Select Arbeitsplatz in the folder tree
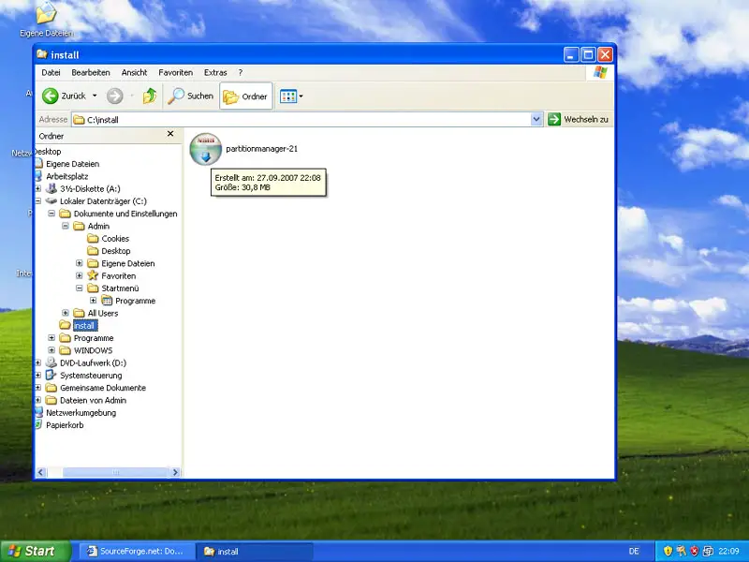749x562 pixels. tap(66, 176)
